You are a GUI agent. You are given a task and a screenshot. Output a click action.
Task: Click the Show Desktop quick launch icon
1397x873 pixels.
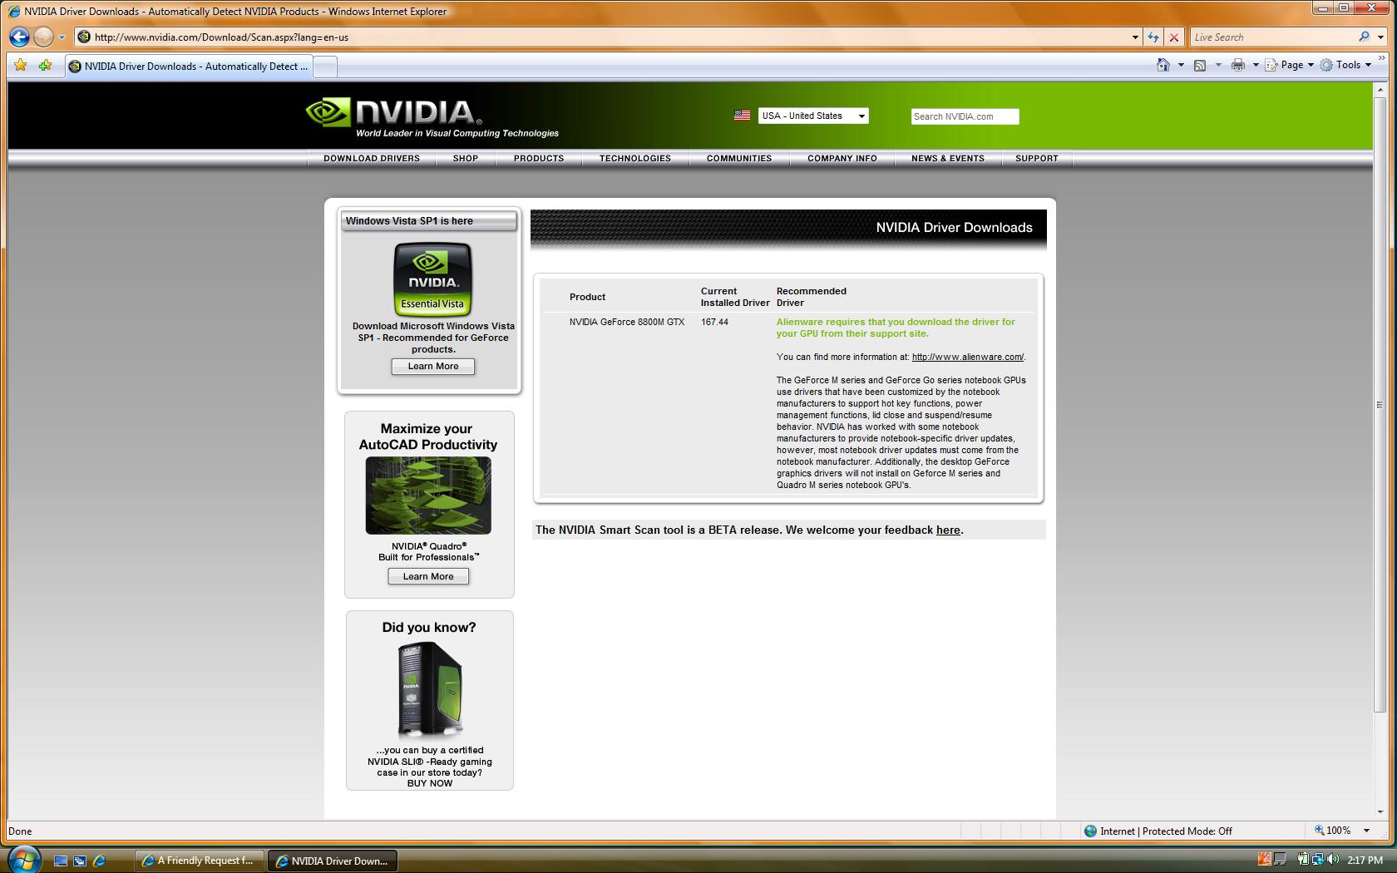(x=61, y=861)
